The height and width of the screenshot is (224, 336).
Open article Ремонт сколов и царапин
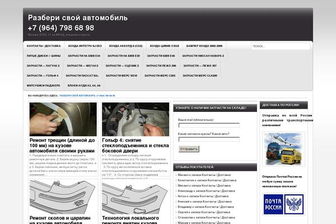pos(60,220)
